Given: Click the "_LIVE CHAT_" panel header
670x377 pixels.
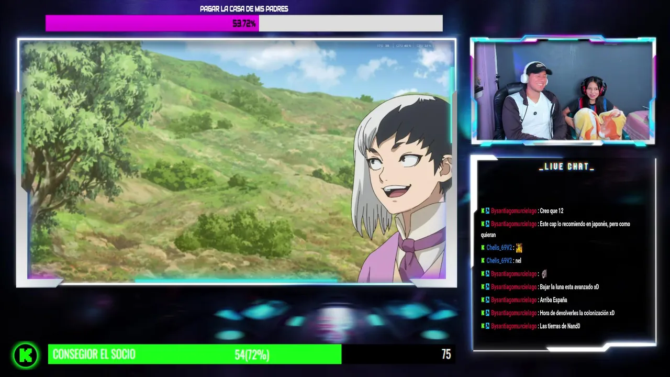Looking at the screenshot, I should pos(566,167).
